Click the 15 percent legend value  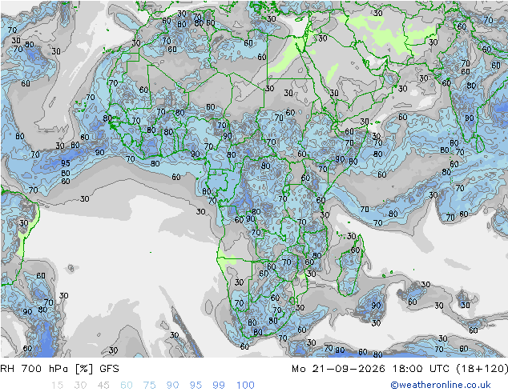(x=58, y=385)
